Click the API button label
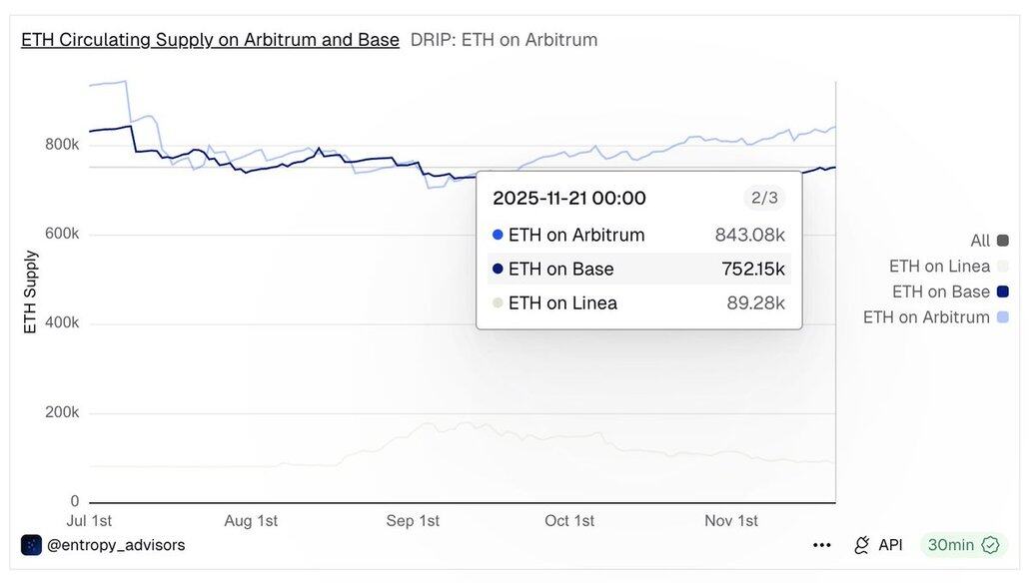The width and height of the screenshot is (1031, 583). (x=890, y=545)
